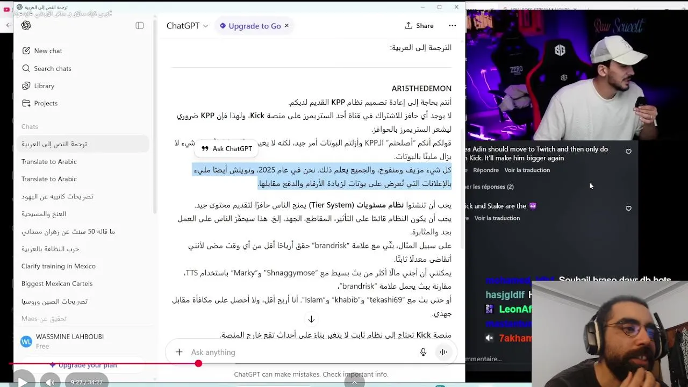Click the Library images icon
The image size is (688, 387).
pyautogui.click(x=26, y=85)
